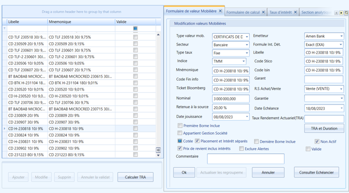Click the tab strip left scroll arrow

coord(336,13)
